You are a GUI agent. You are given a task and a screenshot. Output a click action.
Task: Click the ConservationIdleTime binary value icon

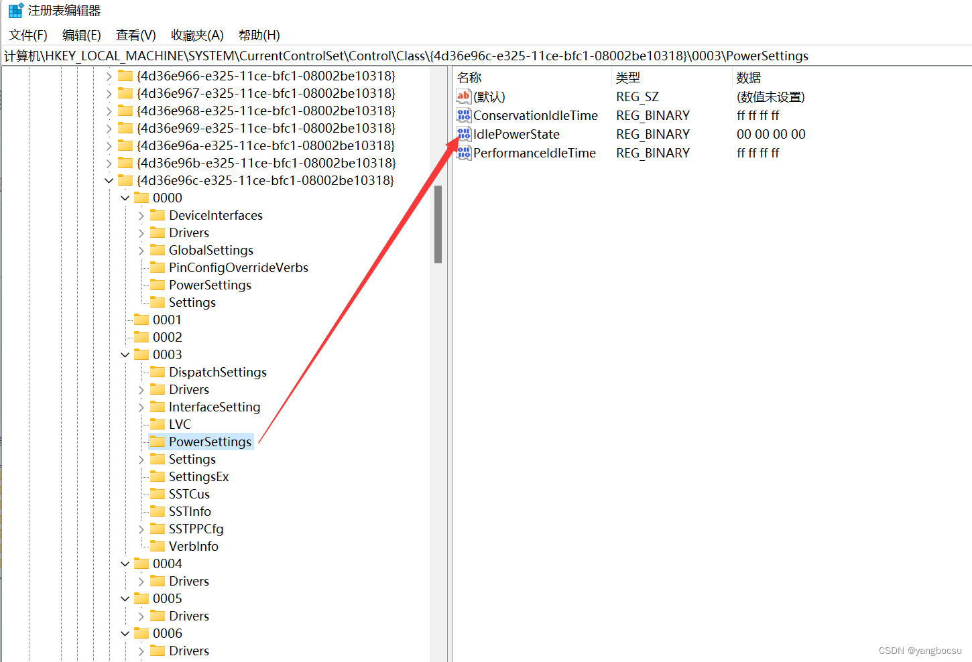click(x=464, y=115)
